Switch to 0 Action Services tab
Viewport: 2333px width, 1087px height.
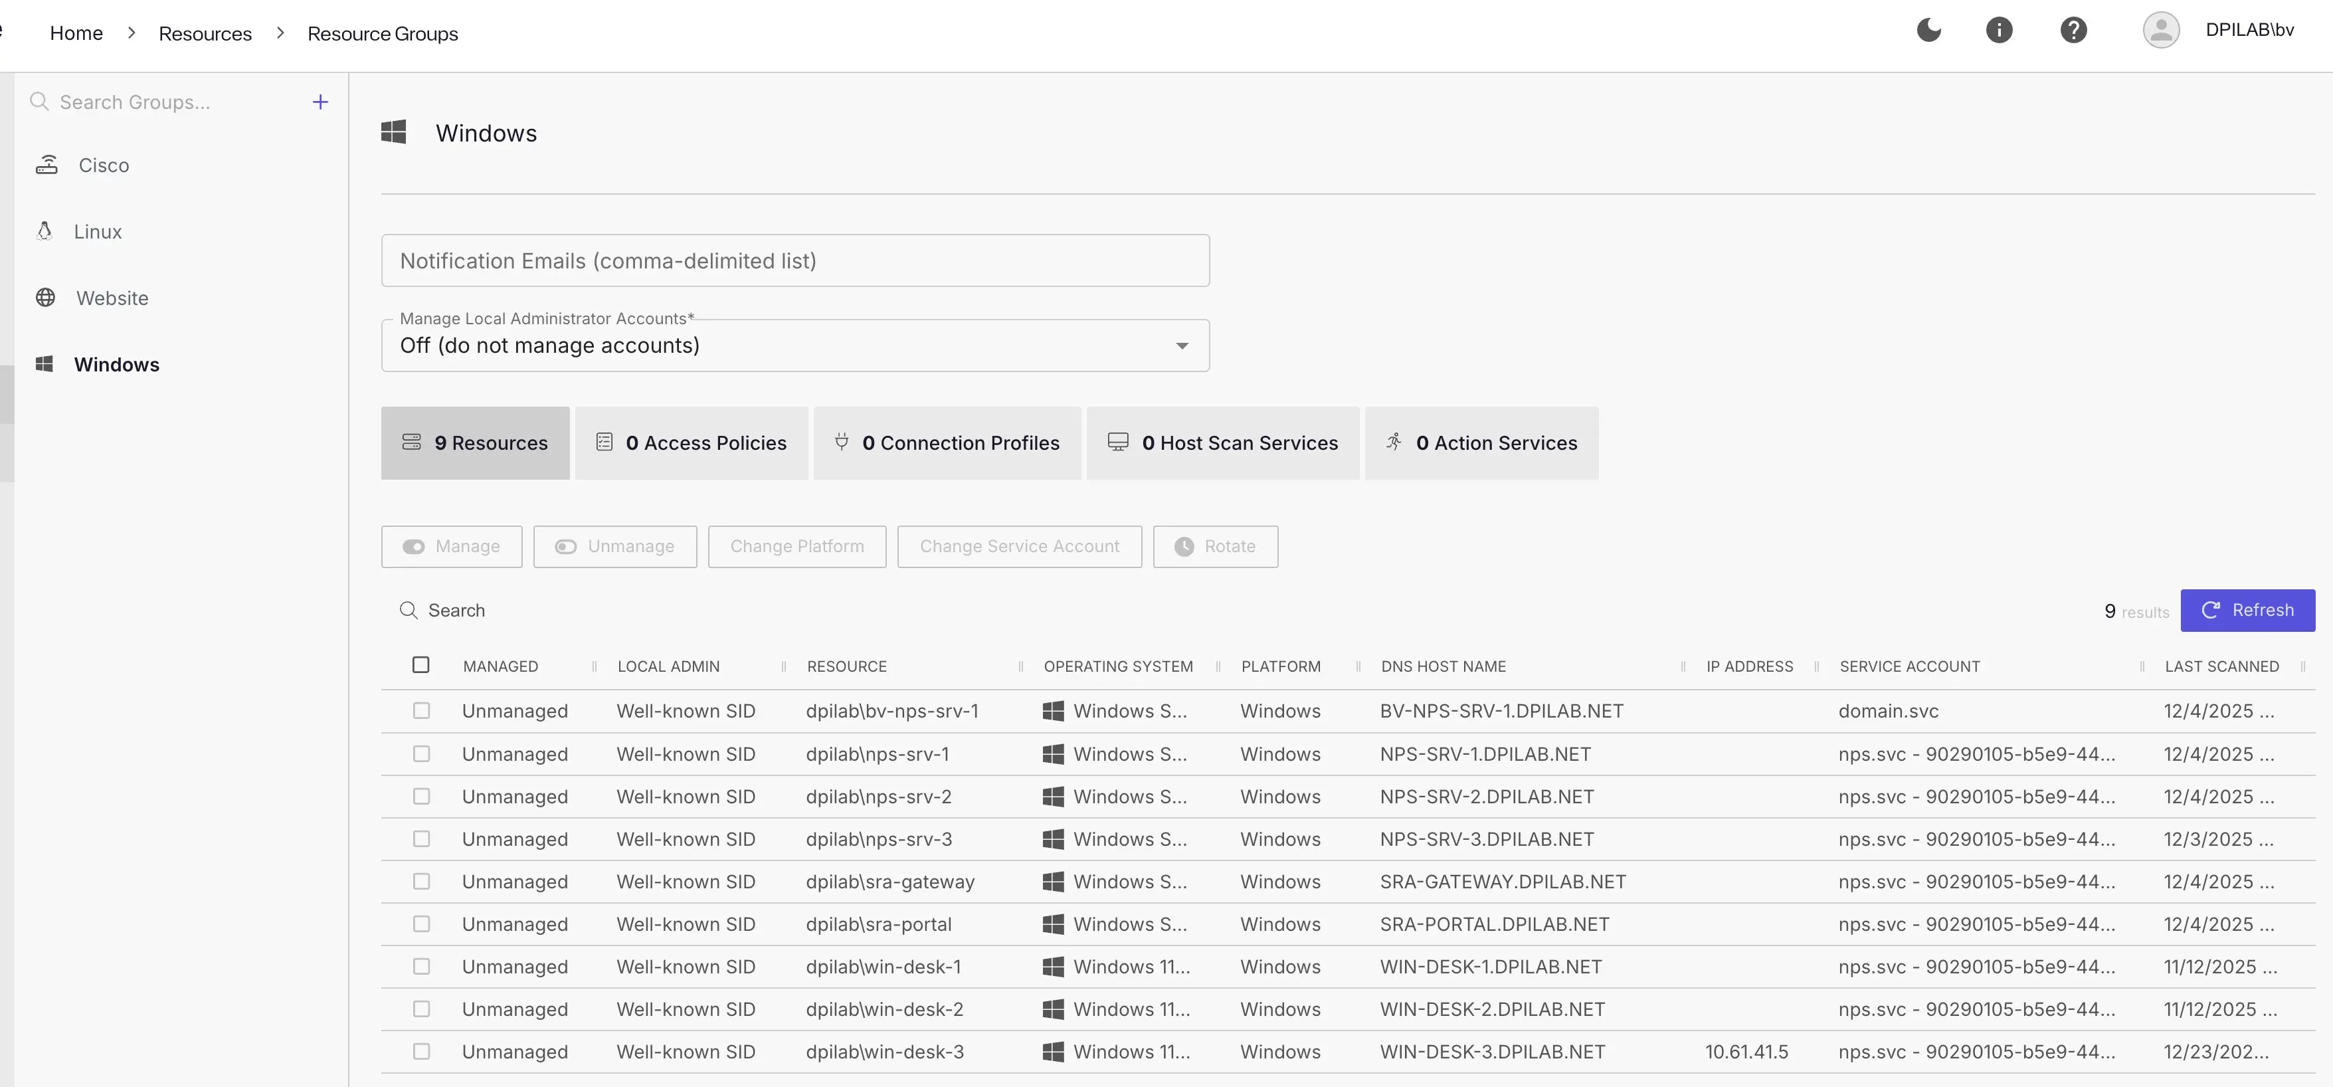1481,443
